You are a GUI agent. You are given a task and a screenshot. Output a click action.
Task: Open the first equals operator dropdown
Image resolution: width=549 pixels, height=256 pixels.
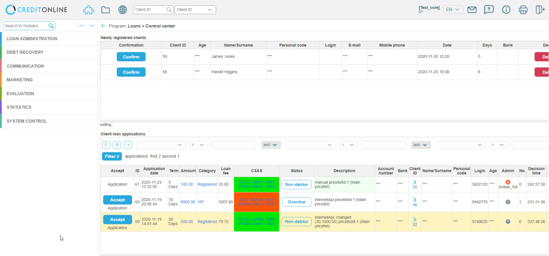(x=199, y=145)
